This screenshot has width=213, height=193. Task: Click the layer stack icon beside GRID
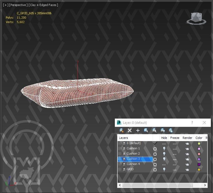click(x=124, y=169)
